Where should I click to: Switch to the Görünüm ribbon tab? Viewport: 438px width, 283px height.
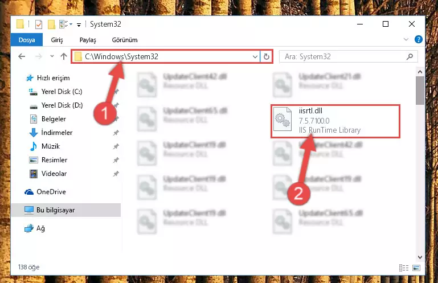125,40
